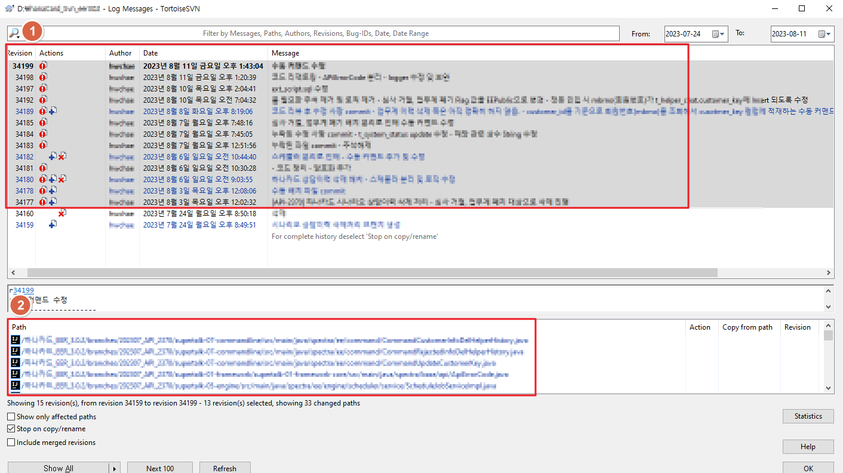The height and width of the screenshot is (473, 843).
Task: Disable Stop on copy/rename
Action: pos(10,428)
